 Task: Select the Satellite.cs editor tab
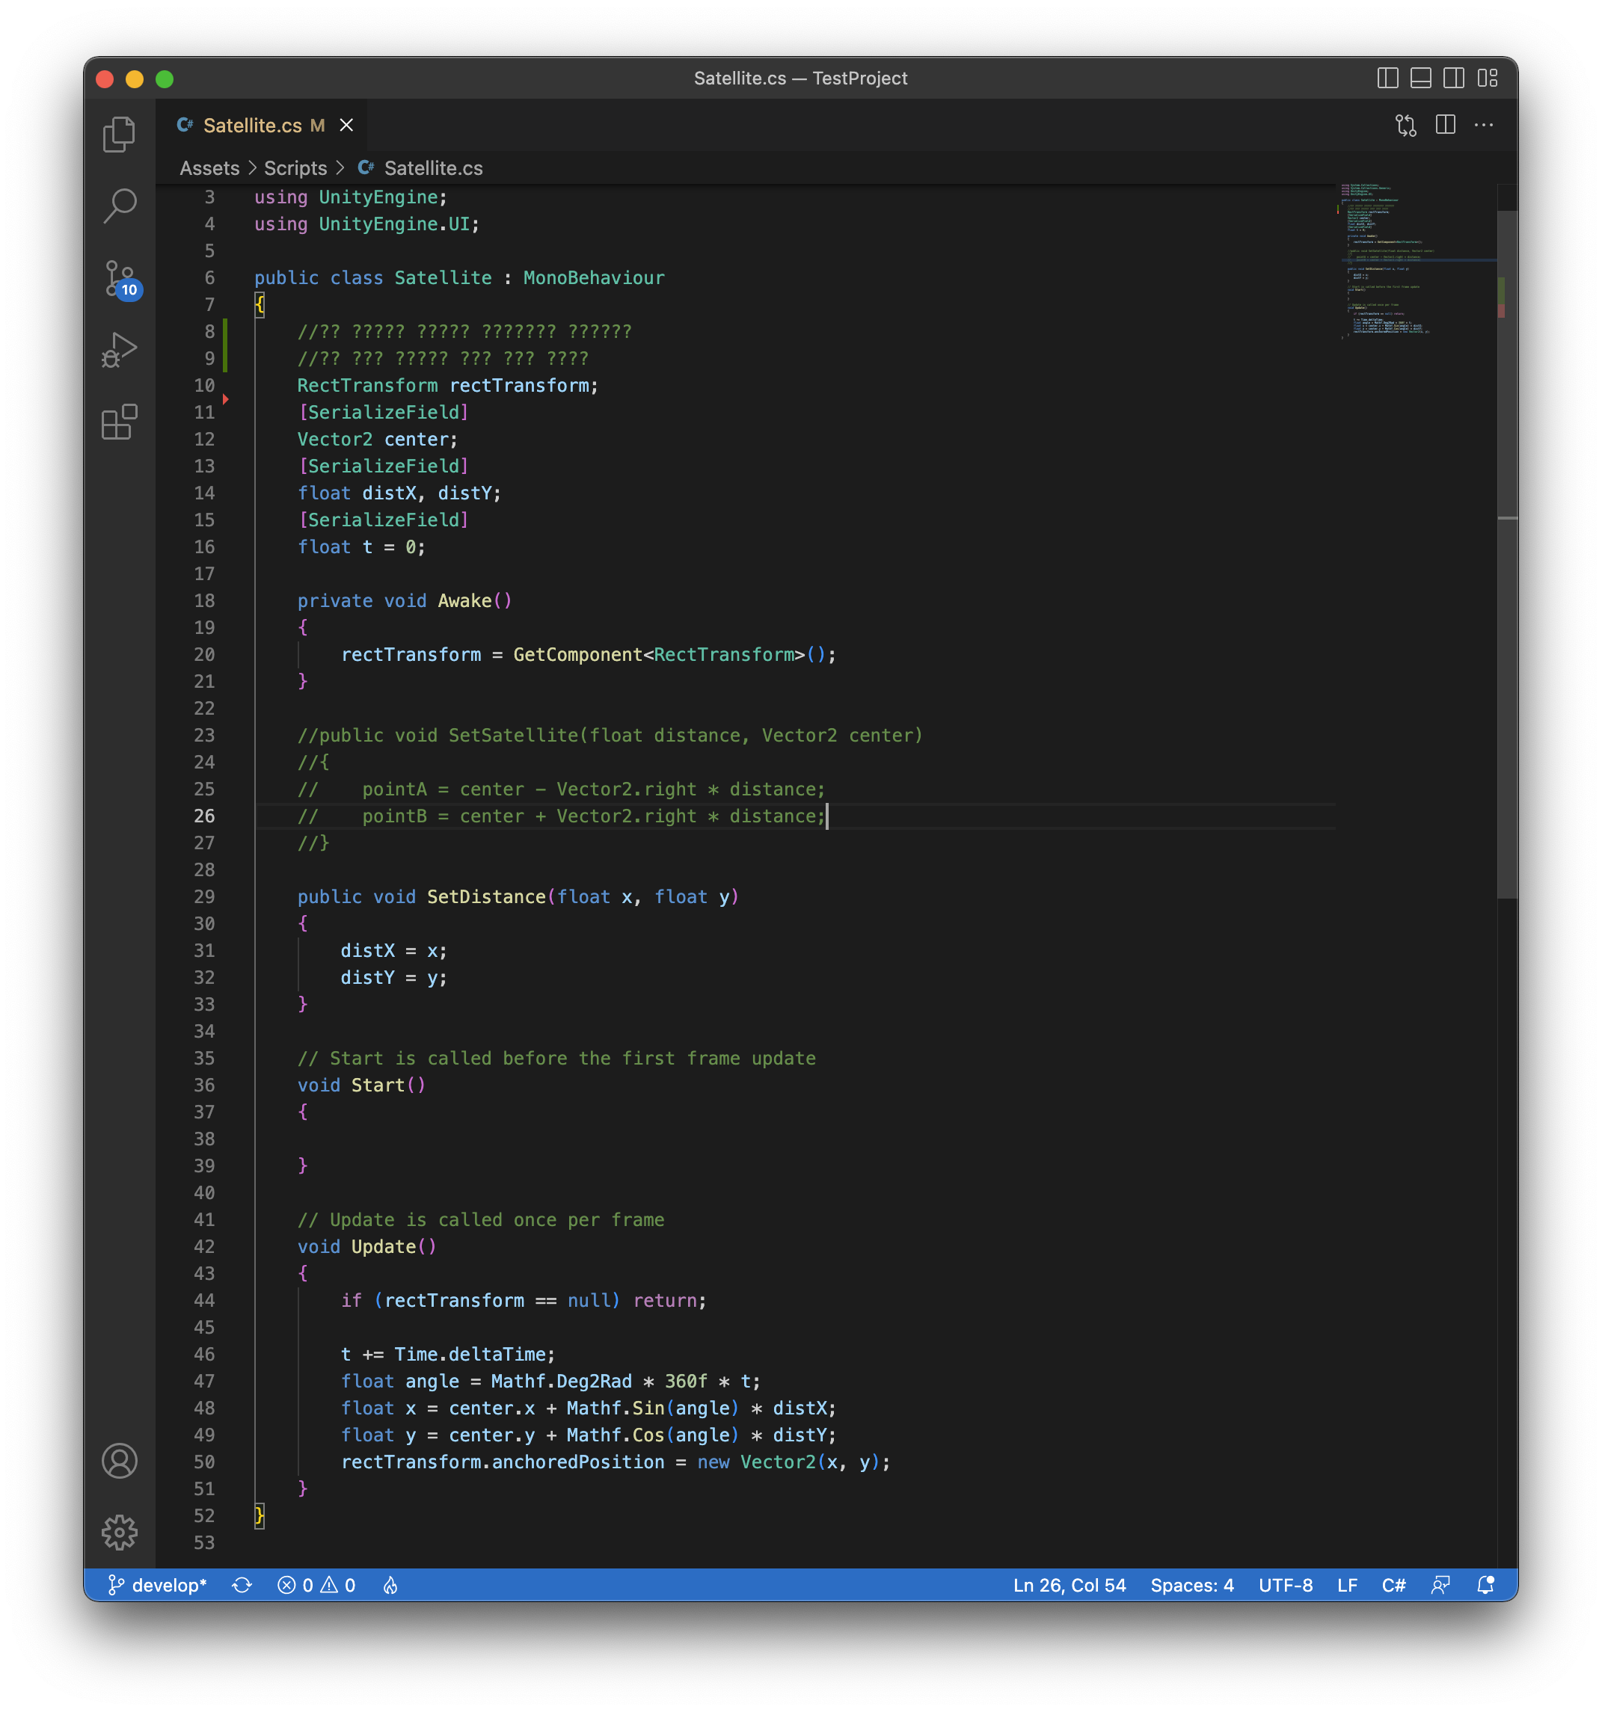252,126
